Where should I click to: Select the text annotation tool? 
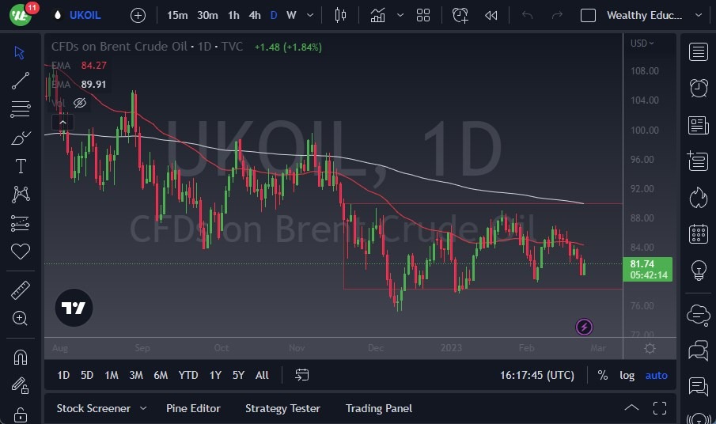tap(21, 166)
